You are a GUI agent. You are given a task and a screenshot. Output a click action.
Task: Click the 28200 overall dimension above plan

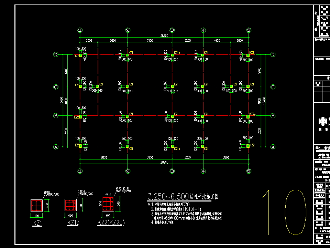[x=164, y=35]
